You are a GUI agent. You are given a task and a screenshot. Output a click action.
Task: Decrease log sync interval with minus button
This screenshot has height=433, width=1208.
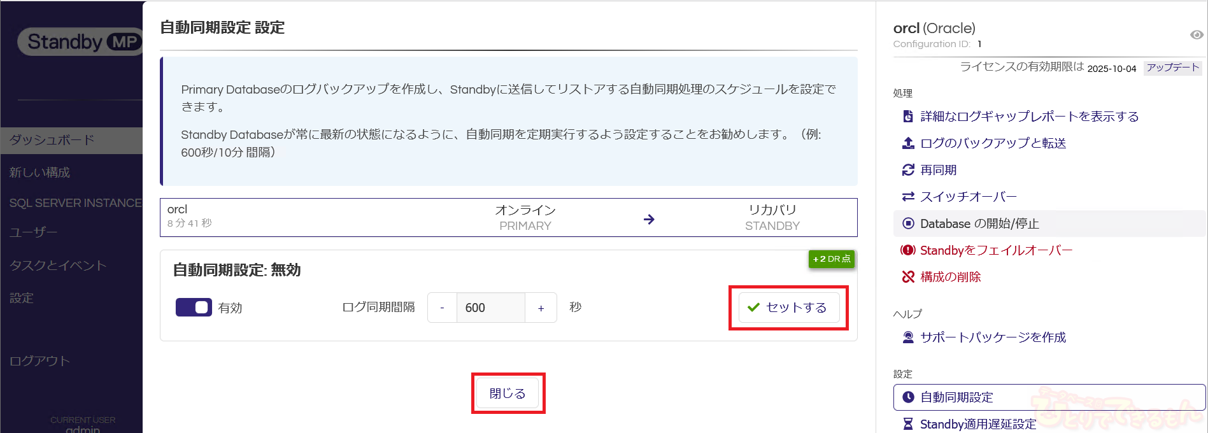tap(442, 308)
